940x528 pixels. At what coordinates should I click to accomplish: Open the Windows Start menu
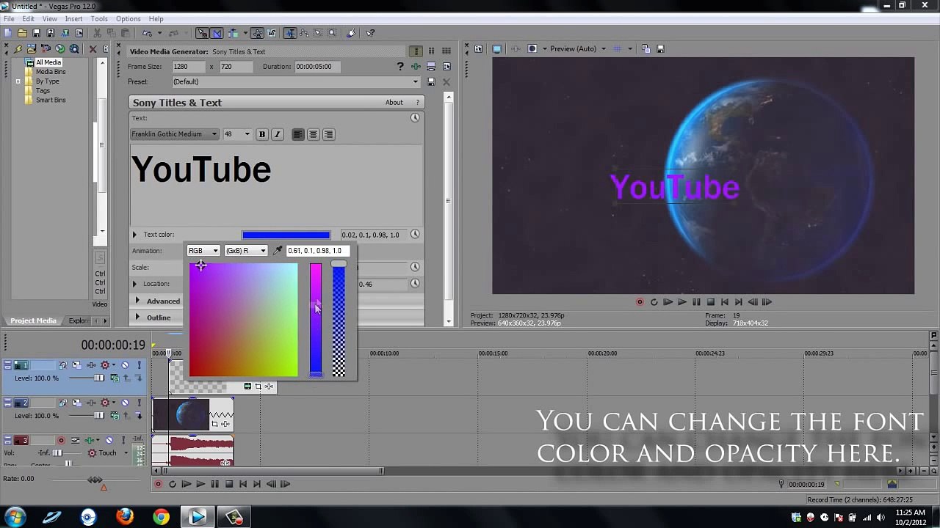[15, 517]
